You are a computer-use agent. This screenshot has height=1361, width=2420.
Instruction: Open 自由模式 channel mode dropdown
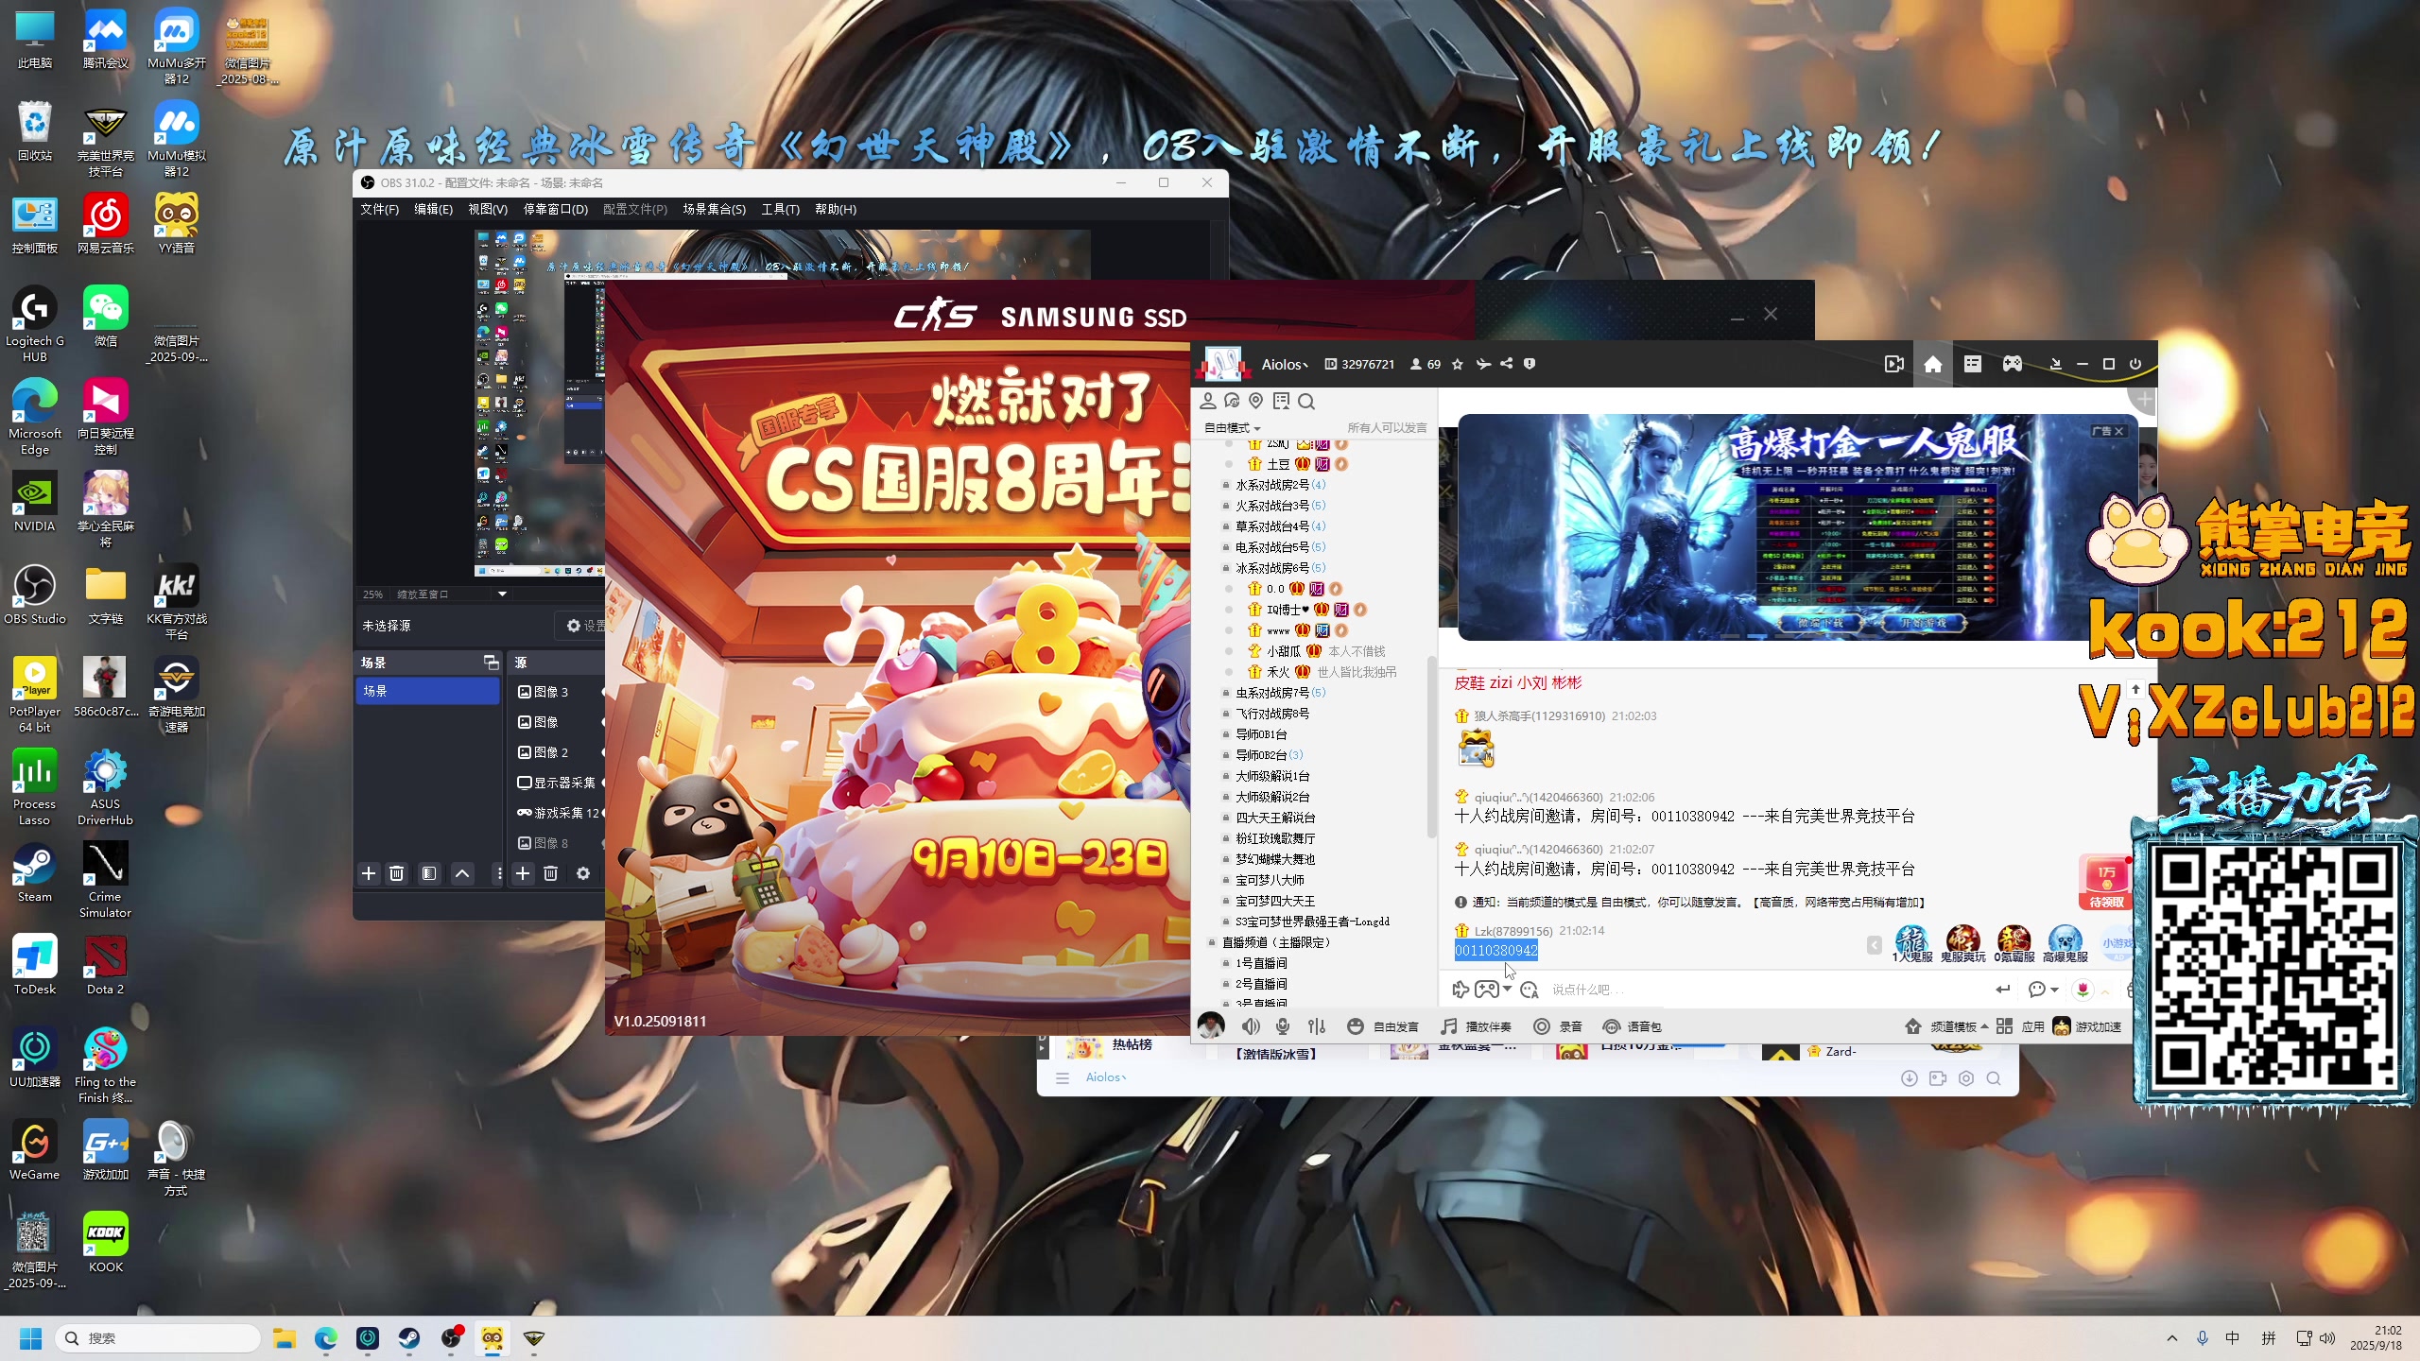click(1232, 428)
